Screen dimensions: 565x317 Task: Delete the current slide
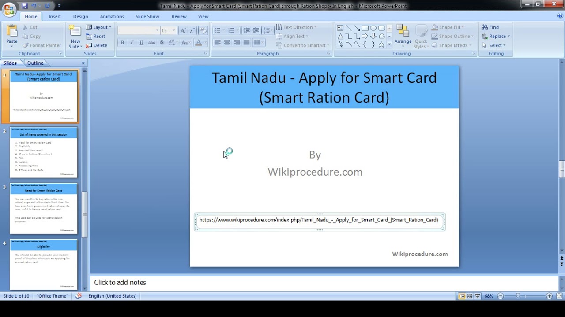(96, 45)
